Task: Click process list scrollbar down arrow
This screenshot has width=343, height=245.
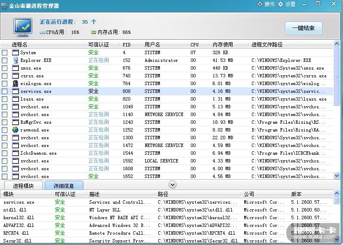Action: pos(337,176)
